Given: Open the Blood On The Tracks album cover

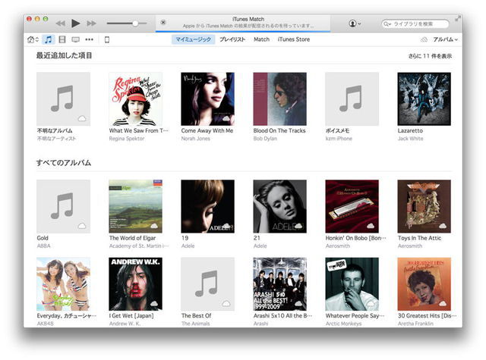Looking at the screenshot, I should (279, 99).
